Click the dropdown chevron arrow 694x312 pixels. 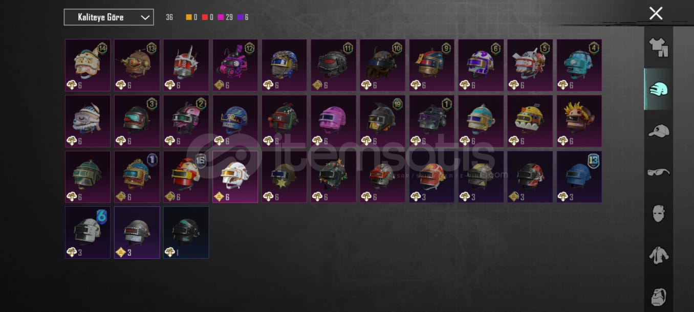pos(145,17)
